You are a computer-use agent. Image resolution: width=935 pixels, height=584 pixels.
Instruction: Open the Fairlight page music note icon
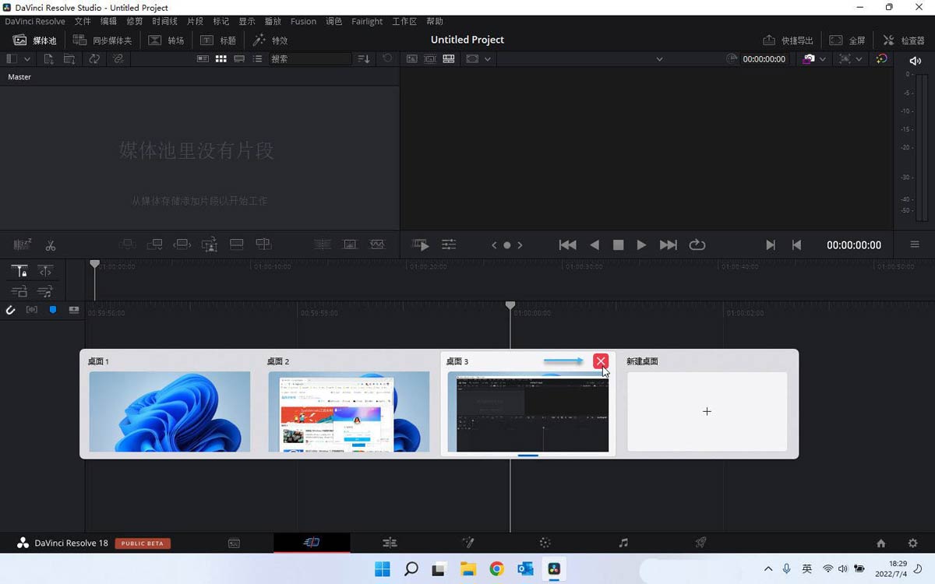pyautogui.click(x=623, y=543)
